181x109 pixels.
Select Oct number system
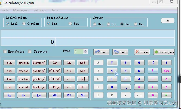point(108,24)
